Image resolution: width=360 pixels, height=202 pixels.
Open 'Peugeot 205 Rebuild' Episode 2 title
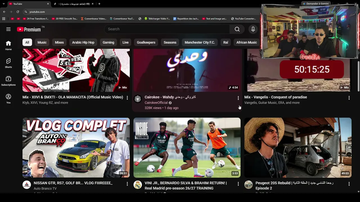294,185
